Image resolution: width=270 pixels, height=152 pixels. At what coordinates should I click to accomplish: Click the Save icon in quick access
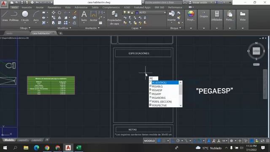[x=22, y=2]
